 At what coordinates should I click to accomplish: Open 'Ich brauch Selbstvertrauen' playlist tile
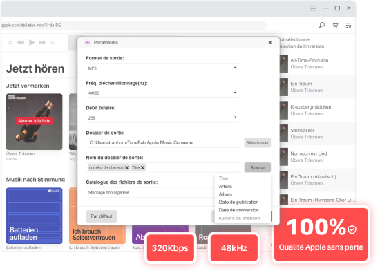(97, 216)
